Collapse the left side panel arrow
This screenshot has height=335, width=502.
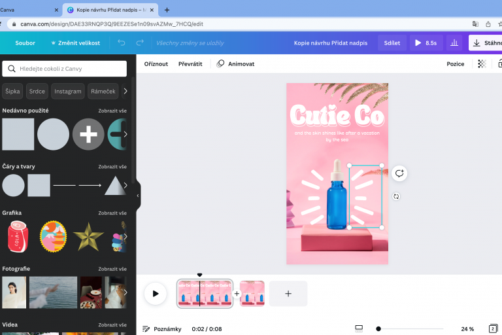click(137, 195)
